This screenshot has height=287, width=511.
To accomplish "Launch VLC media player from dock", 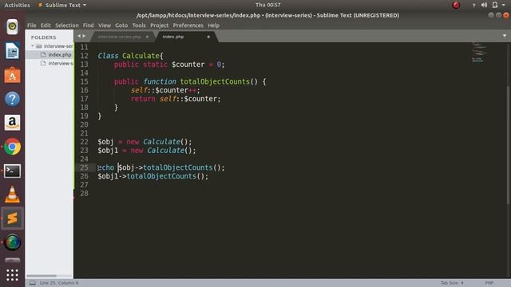I will pos(13,195).
